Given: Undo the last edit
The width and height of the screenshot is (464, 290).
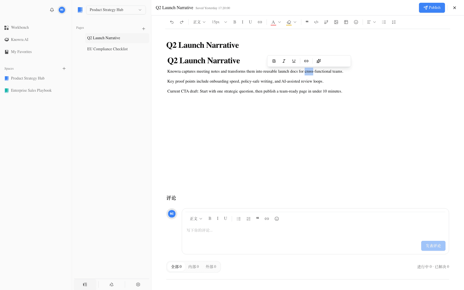Looking at the screenshot, I should click(172, 22).
